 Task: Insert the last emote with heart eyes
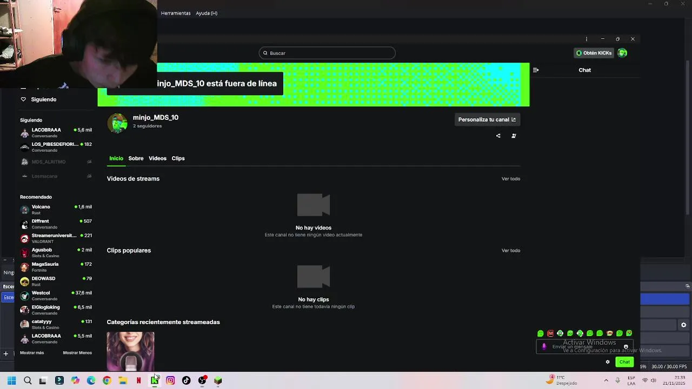(629, 333)
